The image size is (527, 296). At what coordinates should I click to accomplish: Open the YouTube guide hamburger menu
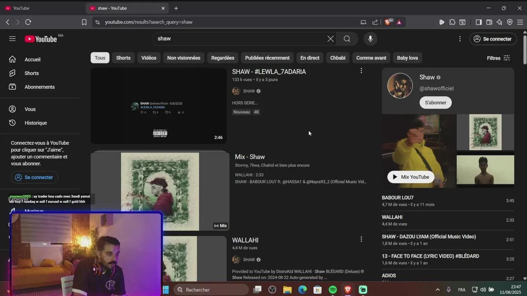(12, 39)
